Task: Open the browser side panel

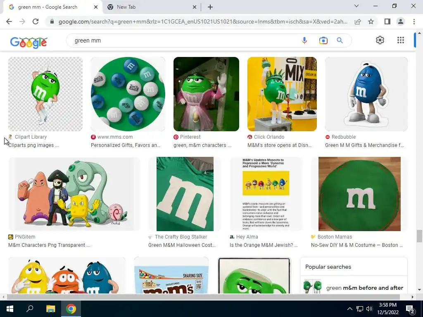Action: [x=387, y=21]
